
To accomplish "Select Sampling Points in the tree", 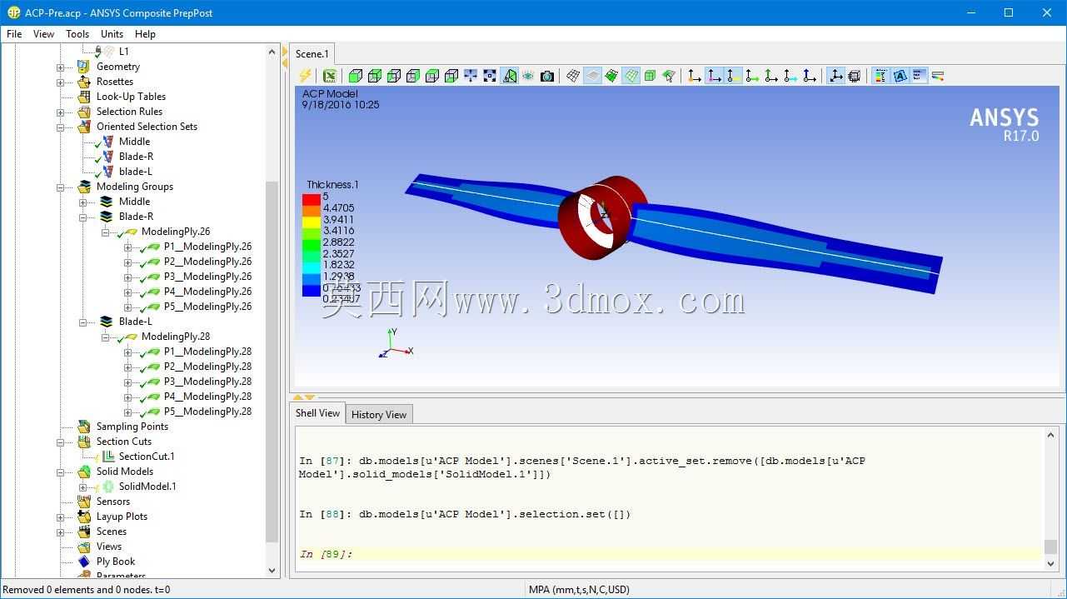I will pos(132,427).
